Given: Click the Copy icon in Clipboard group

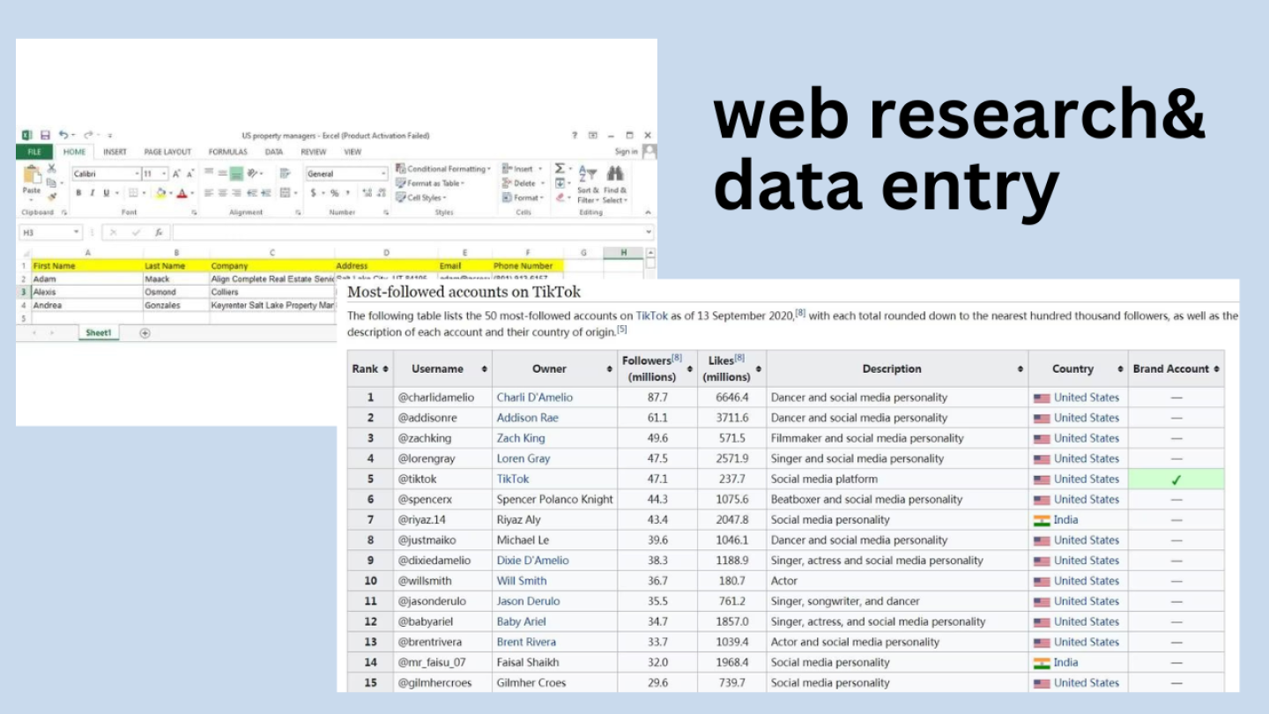Looking at the screenshot, I should pyautogui.click(x=51, y=182).
